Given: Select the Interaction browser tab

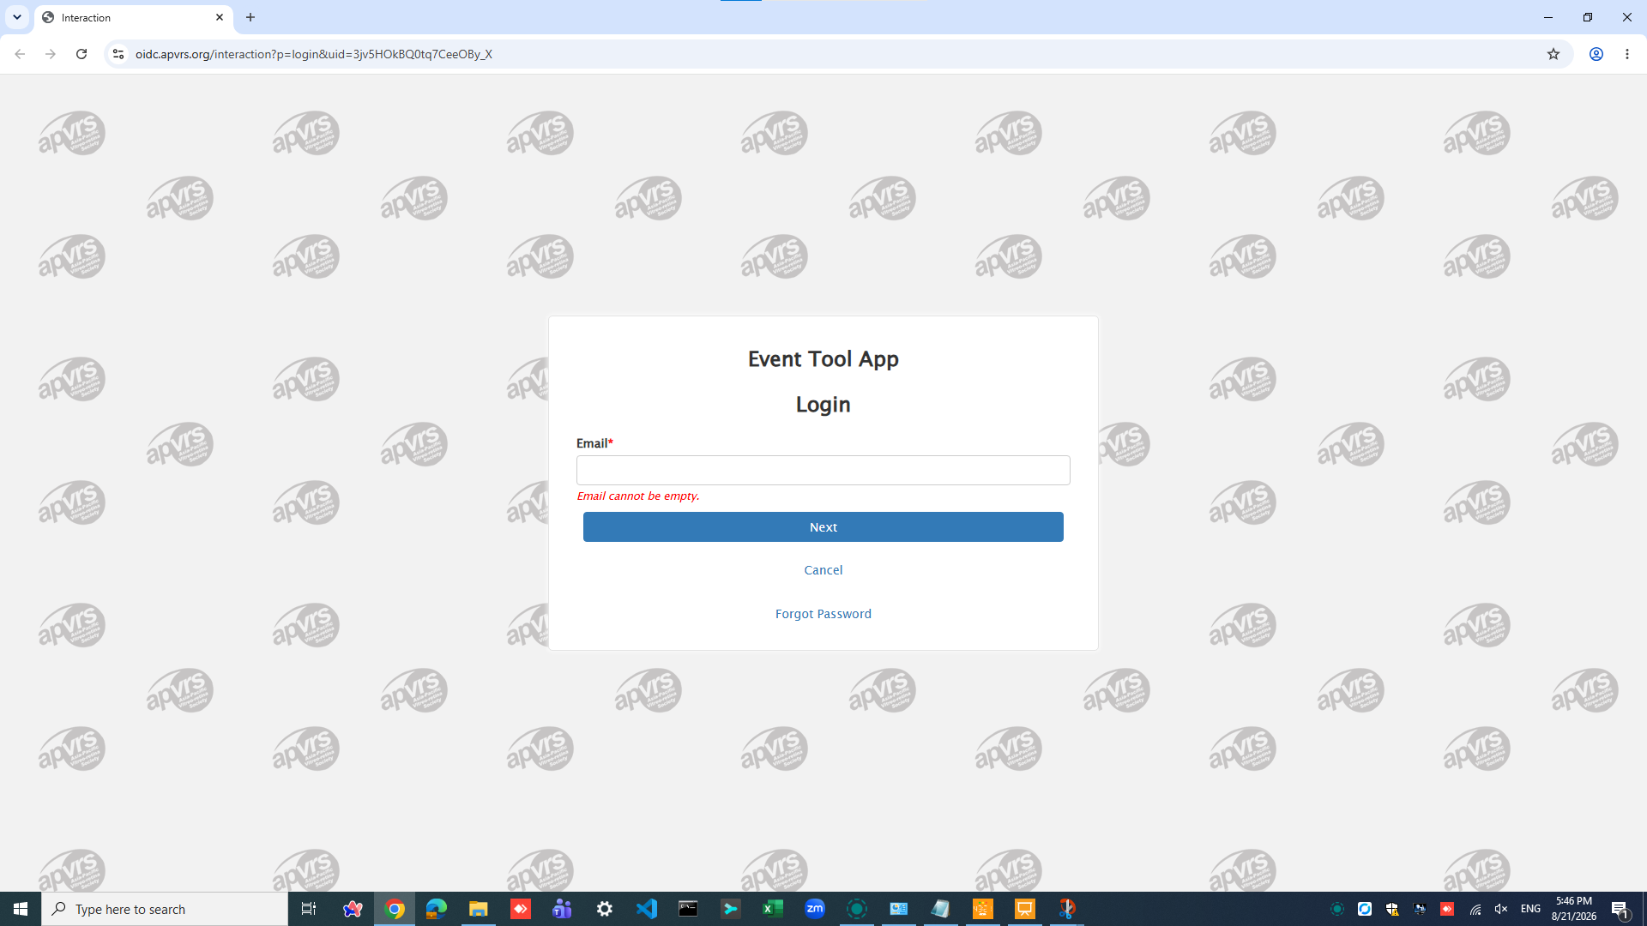Looking at the screenshot, I should tap(133, 17).
